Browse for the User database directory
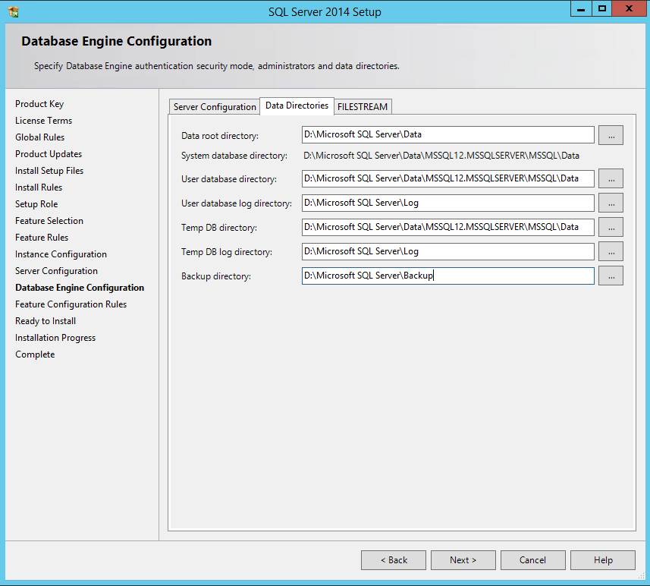 pos(611,179)
